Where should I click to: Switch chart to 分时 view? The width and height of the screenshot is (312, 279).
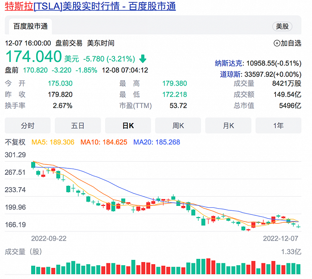28,126
